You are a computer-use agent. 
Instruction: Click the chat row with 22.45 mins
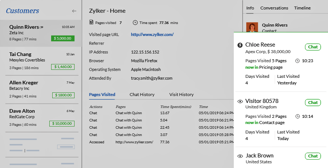pos(161,128)
